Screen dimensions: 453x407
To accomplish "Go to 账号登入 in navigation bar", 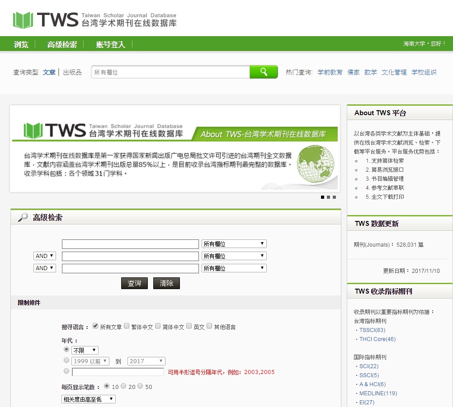I will [110, 44].
